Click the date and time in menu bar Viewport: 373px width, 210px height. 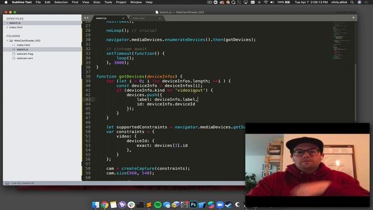coord(311,2)
